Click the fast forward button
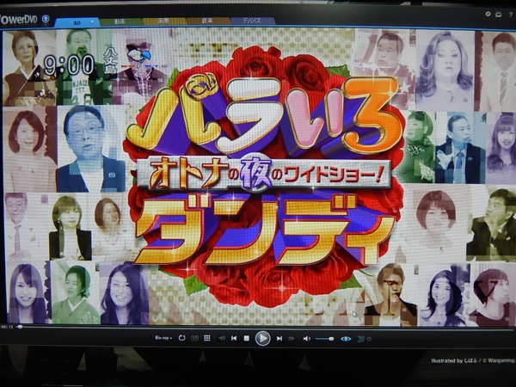516x387 pixels. (292, 338)
